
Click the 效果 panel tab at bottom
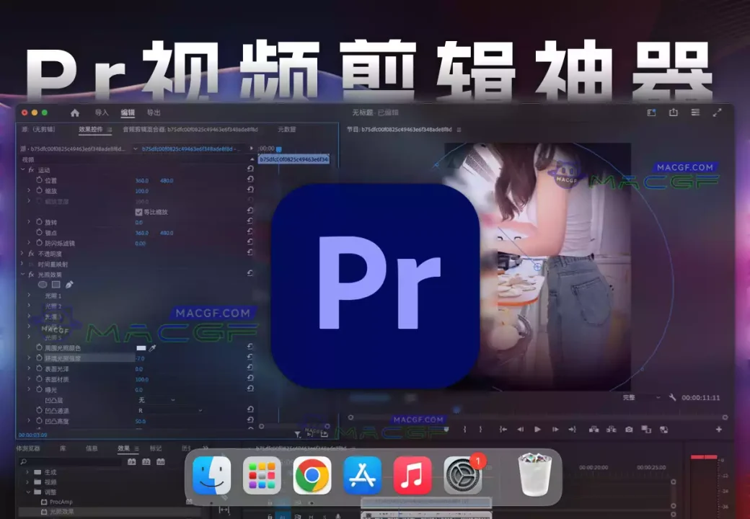(123, 447)
